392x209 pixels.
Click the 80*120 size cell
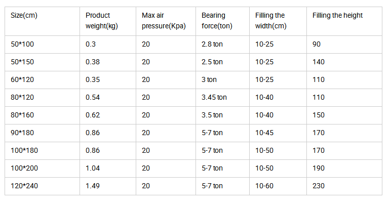22,98
